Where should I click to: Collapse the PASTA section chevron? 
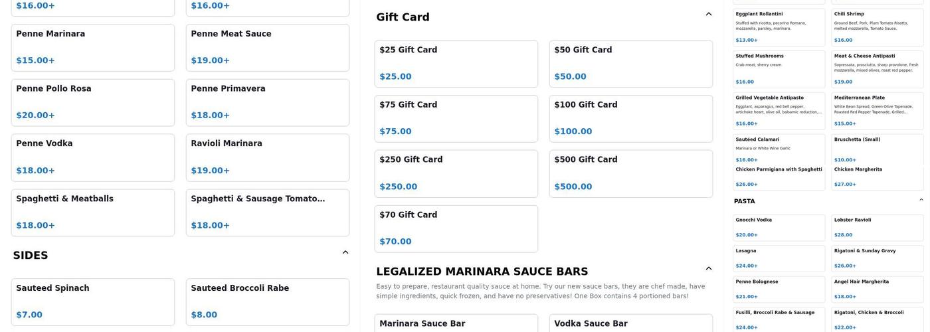(921, 200)
